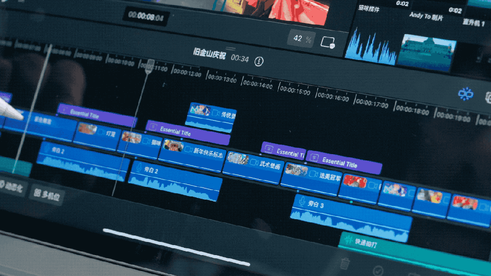Select the 新年快乐标志 video clip thumbnail
491x276 pixels.
(173, 146)
